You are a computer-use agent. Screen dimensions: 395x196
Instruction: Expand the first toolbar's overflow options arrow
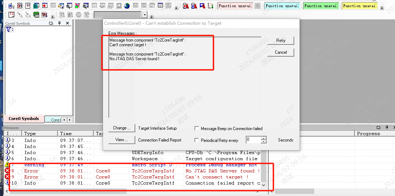(x=176, y=8)
